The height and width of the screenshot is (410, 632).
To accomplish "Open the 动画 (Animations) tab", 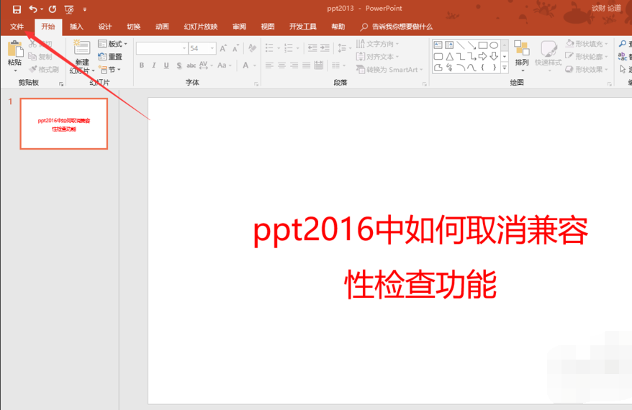I will click(162, 27).
